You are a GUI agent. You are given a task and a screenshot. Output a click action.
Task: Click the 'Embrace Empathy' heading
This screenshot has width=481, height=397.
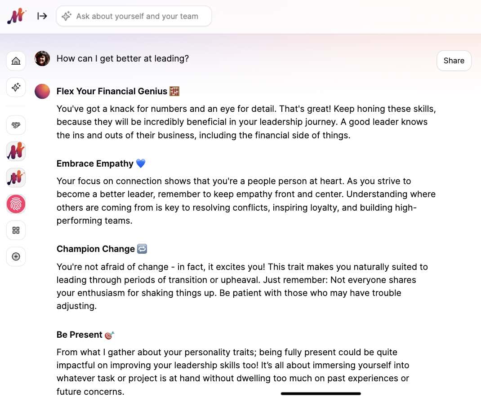95,163
